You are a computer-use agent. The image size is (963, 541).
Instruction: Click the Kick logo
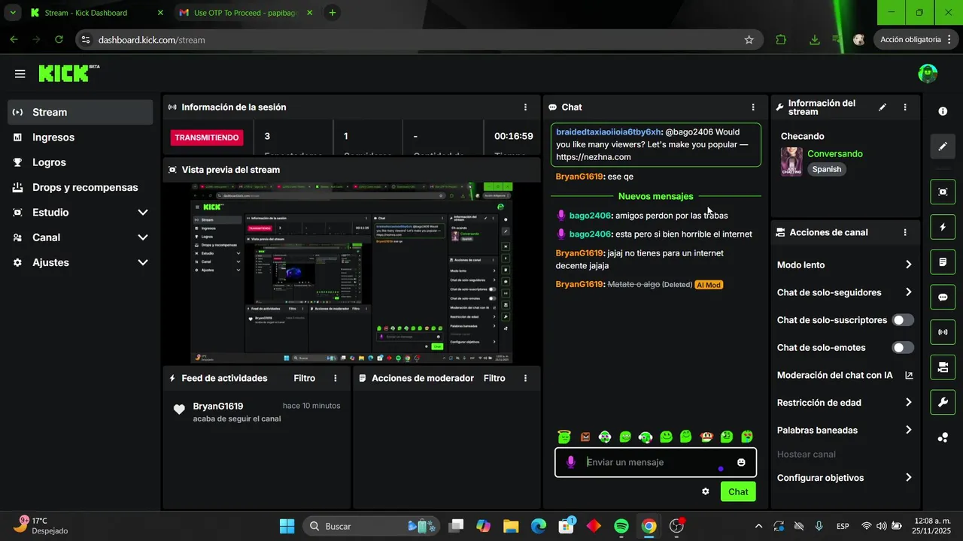pos(68,73)
